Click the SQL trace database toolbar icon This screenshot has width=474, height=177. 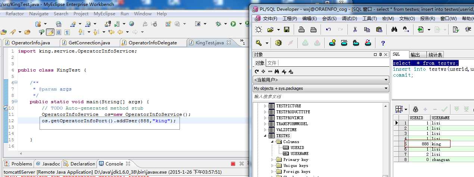344,43
